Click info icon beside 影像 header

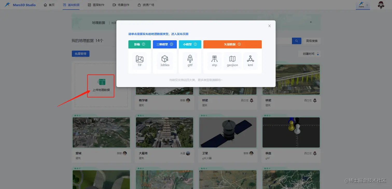pyautogui.click(x=143, y=44)
